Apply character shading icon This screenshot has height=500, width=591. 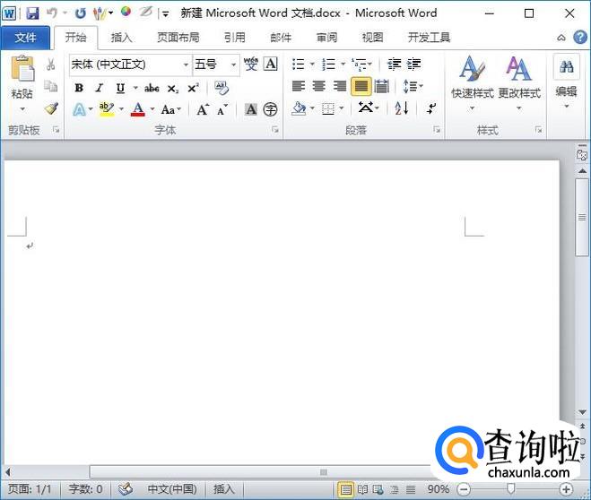[x=250, y=109]
